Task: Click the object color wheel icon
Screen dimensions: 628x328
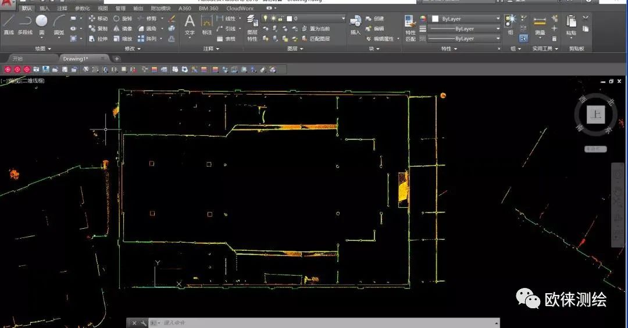Action: (423, 19)
